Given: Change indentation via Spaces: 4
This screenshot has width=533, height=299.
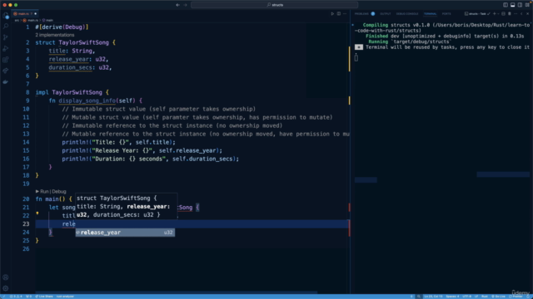Looking at the screenshot, I should click(x=452, y=297).
